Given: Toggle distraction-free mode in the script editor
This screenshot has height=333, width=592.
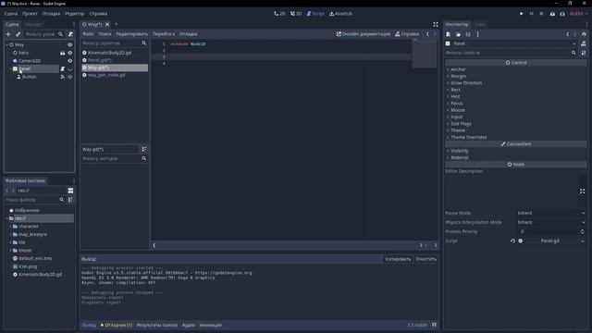Looking at the screenshot, I should click(x=436, y=25).
